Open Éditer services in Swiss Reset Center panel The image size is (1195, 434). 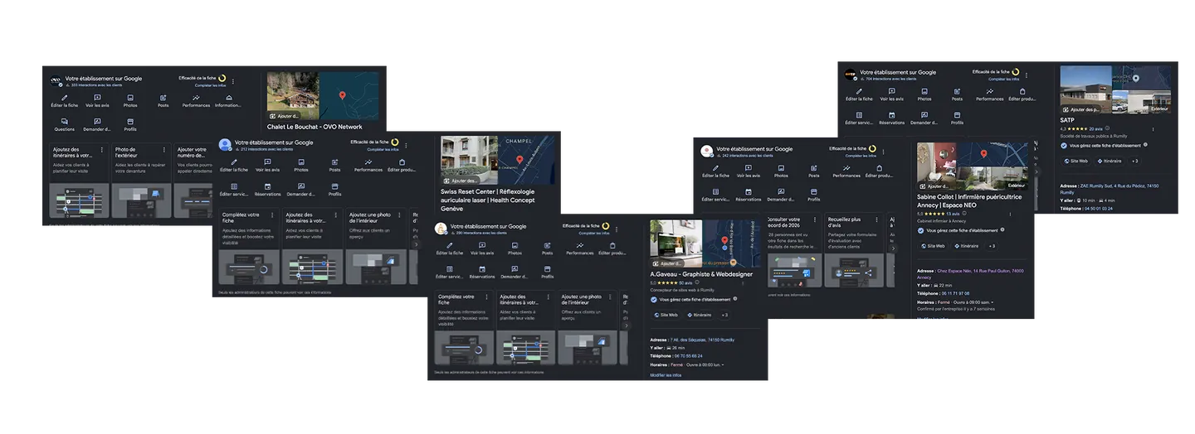point(234,190)
